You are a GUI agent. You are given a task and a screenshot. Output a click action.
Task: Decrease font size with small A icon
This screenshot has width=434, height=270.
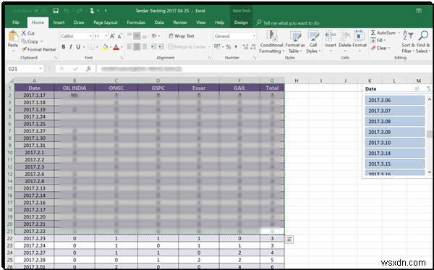point(119,36)
